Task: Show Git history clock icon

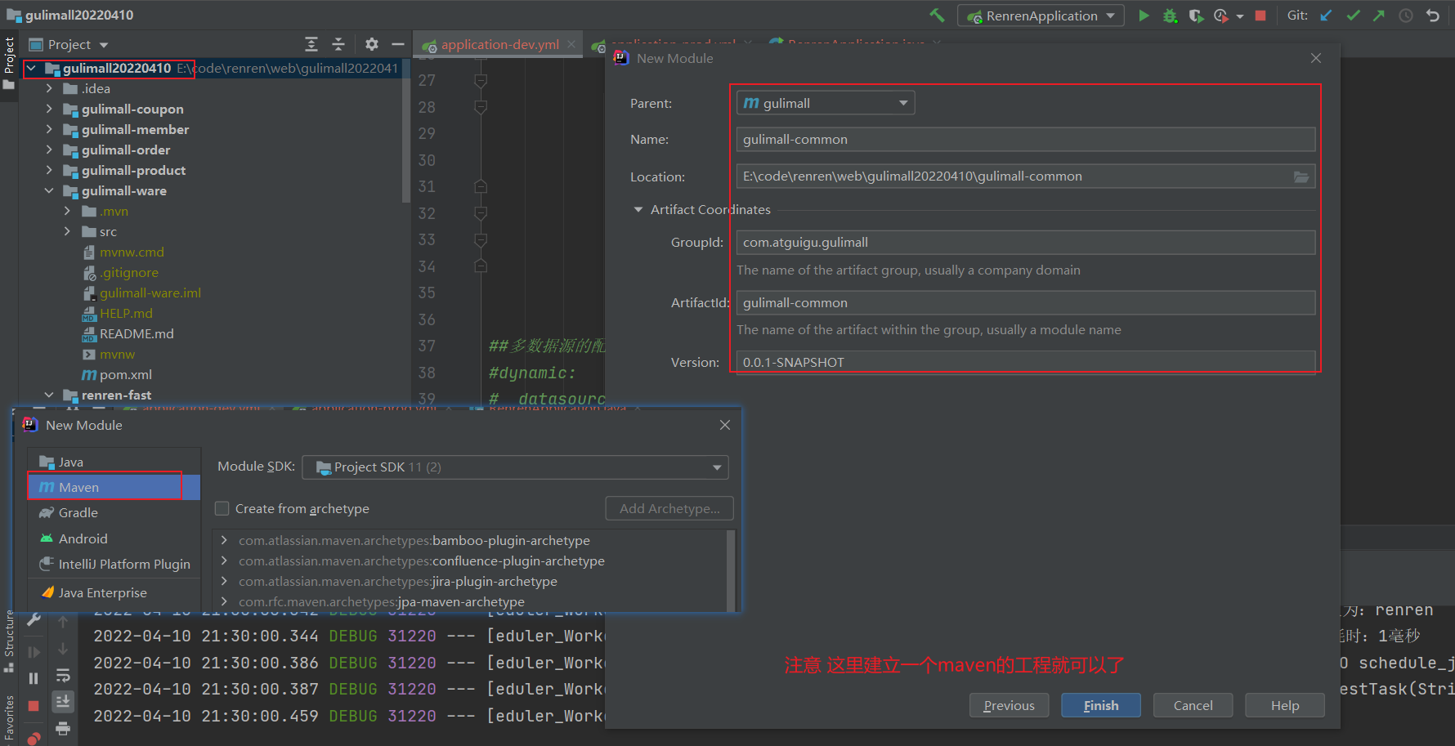Action: pos(1406,16)
